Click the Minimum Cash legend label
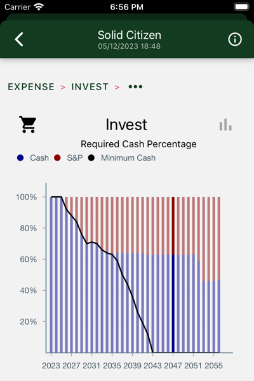254x381 pixels. coord(128,158)
